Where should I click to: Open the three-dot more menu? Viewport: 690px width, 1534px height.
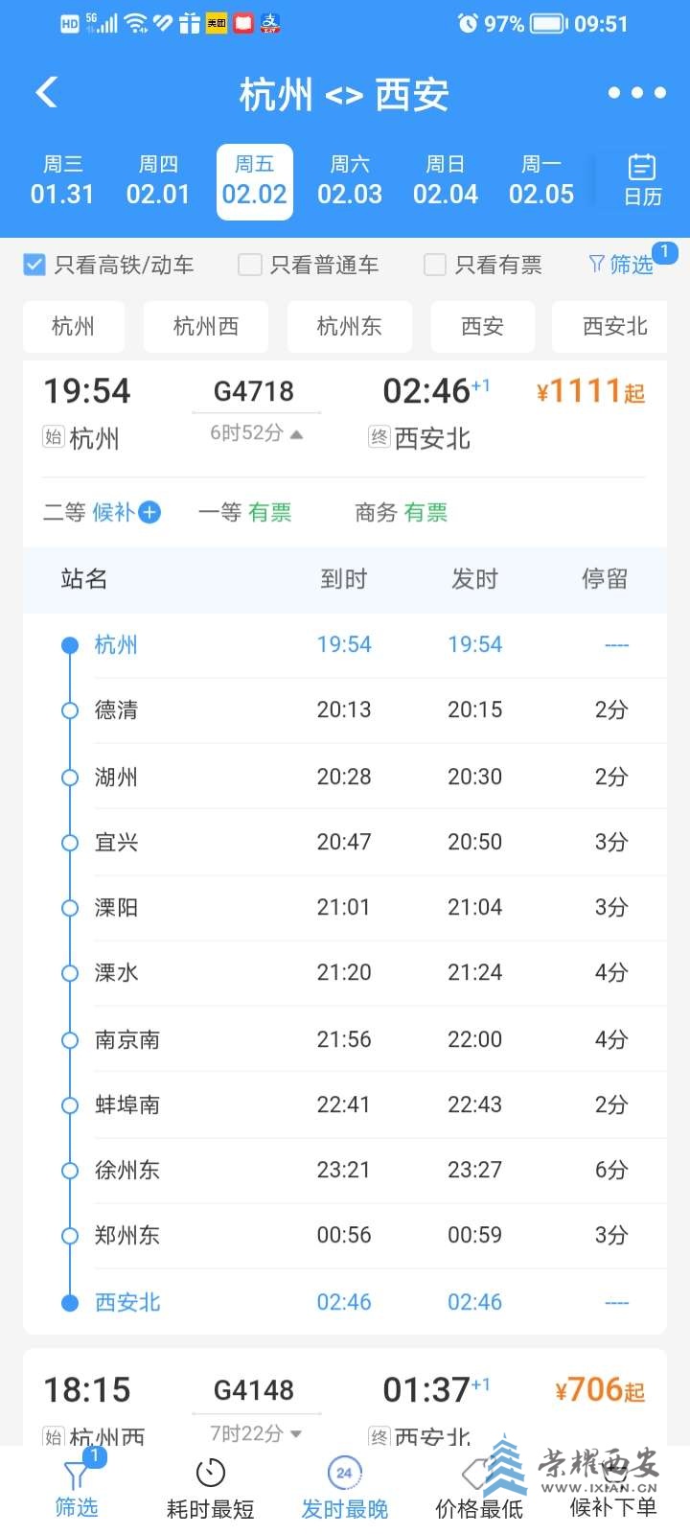[x=637, y=93]
